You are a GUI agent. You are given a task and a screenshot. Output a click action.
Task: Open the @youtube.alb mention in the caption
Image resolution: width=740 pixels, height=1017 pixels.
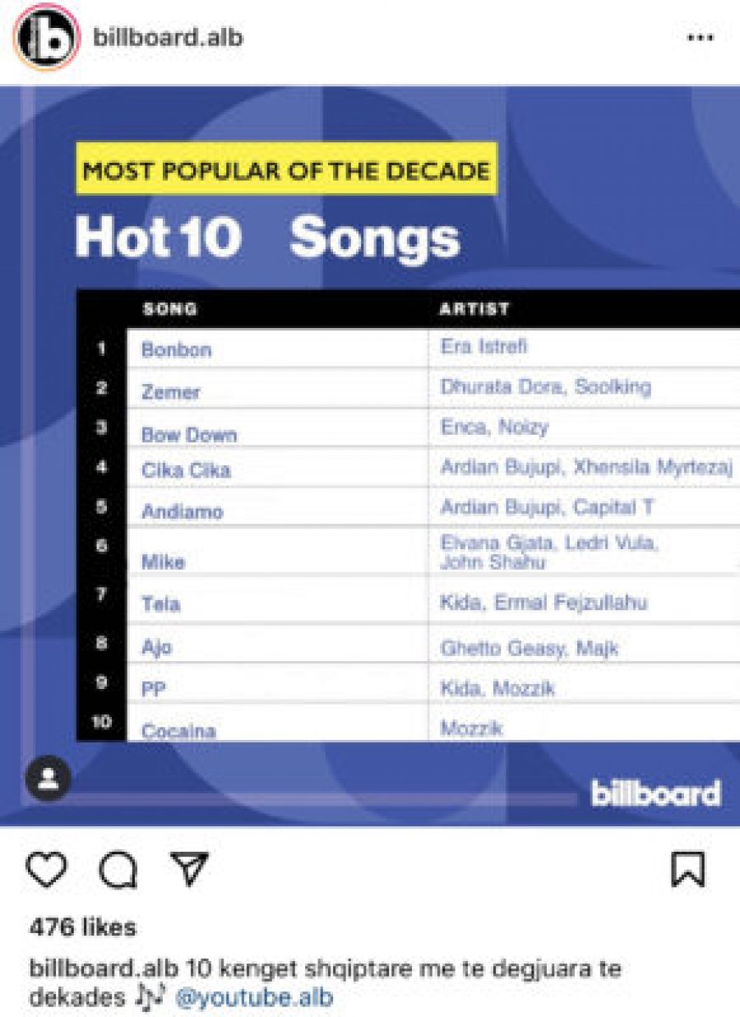(254, 997)
